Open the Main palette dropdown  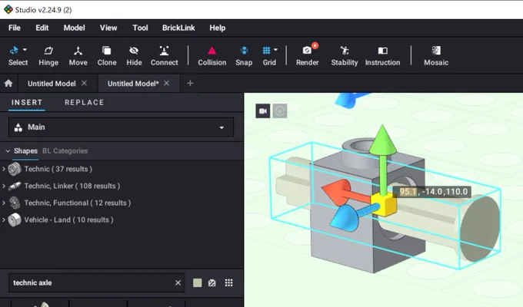click(x=121, y=127)
